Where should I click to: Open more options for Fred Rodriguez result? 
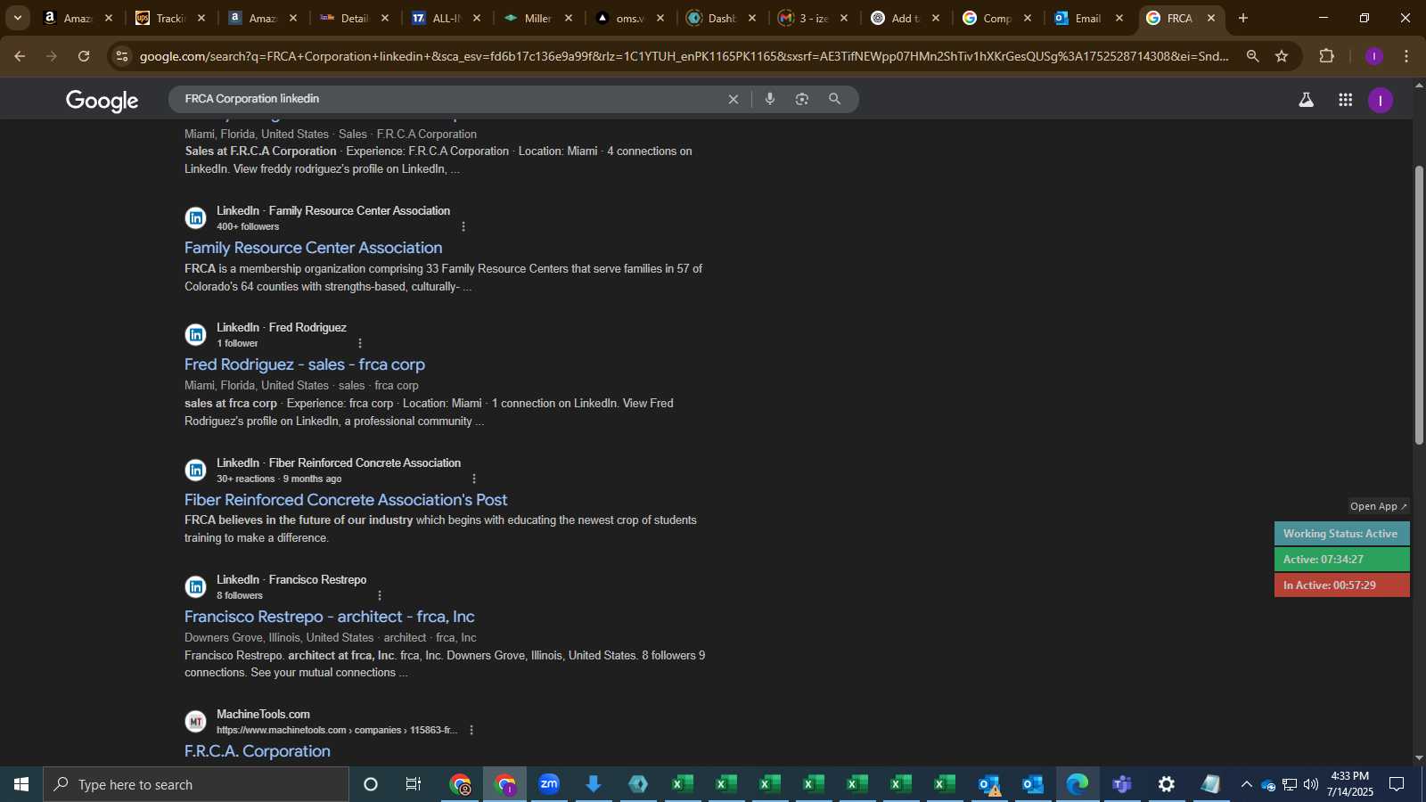(x=360, y=343)
